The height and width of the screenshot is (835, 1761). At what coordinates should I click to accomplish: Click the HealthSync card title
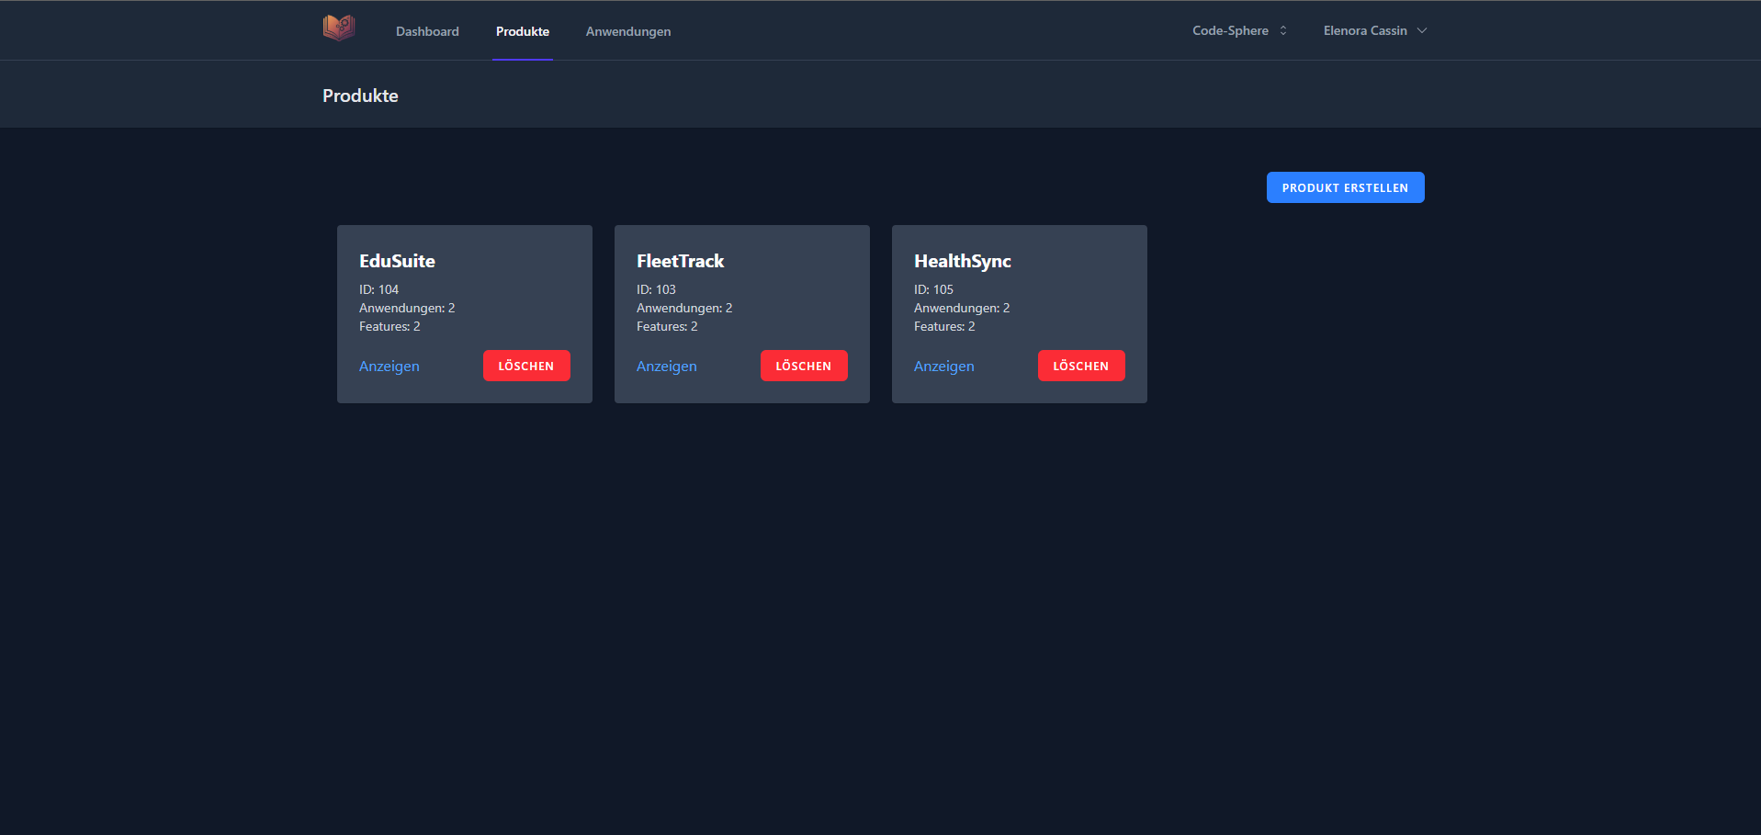tap(962, 261)
